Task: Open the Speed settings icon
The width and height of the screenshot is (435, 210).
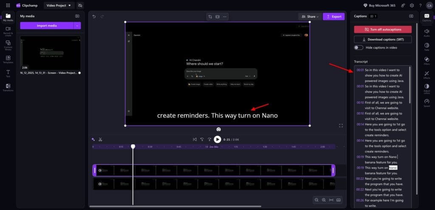Action: click(427, 103)
